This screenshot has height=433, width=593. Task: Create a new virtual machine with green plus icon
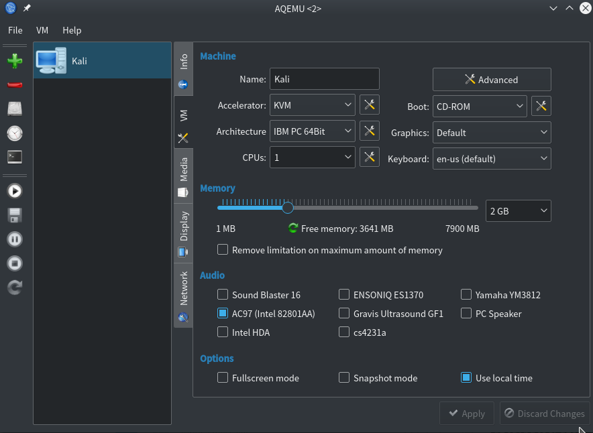[x=14, y=61]
